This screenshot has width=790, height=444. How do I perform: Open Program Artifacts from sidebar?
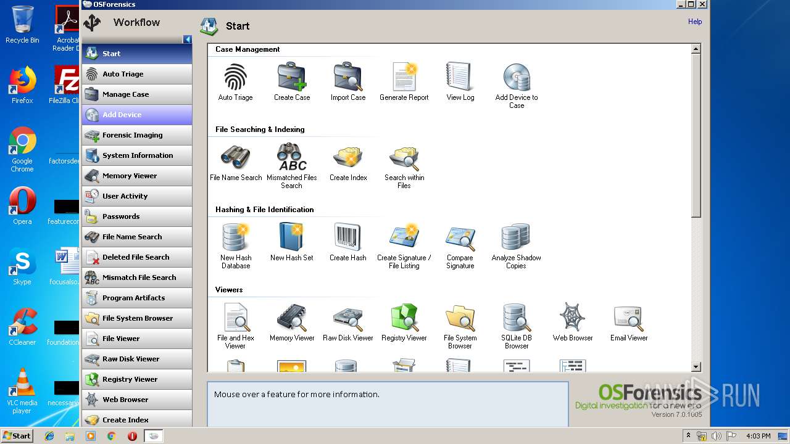[137, 298]
